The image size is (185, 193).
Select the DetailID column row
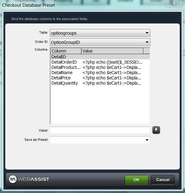tap(100, 57)
